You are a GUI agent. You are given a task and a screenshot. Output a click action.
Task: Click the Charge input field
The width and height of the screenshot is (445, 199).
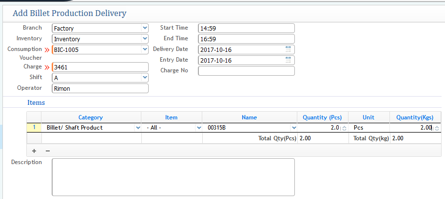100,67
